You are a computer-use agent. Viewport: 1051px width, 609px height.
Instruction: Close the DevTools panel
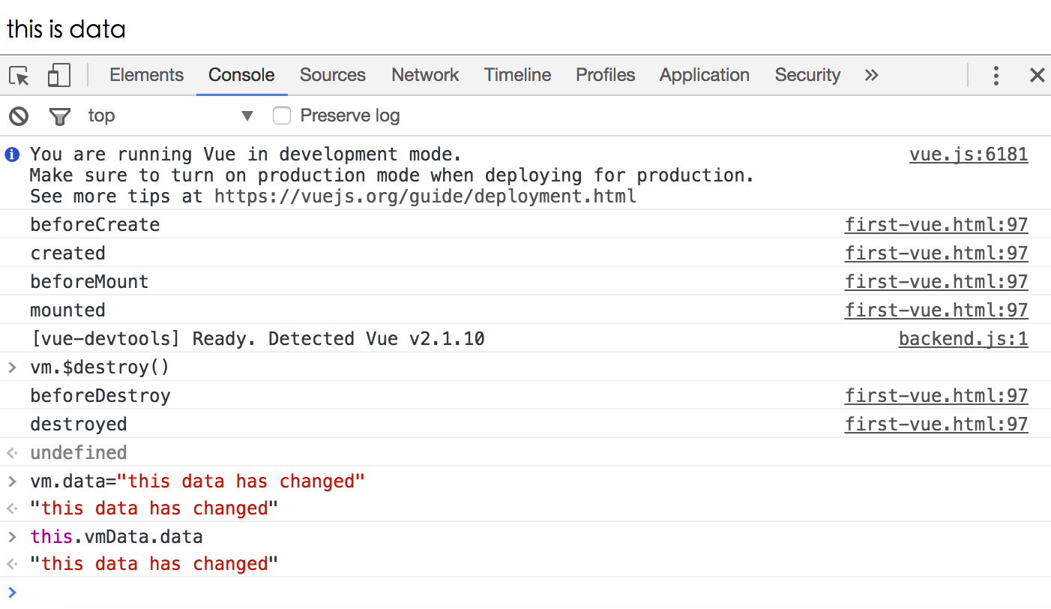[x=1037, y=76]
